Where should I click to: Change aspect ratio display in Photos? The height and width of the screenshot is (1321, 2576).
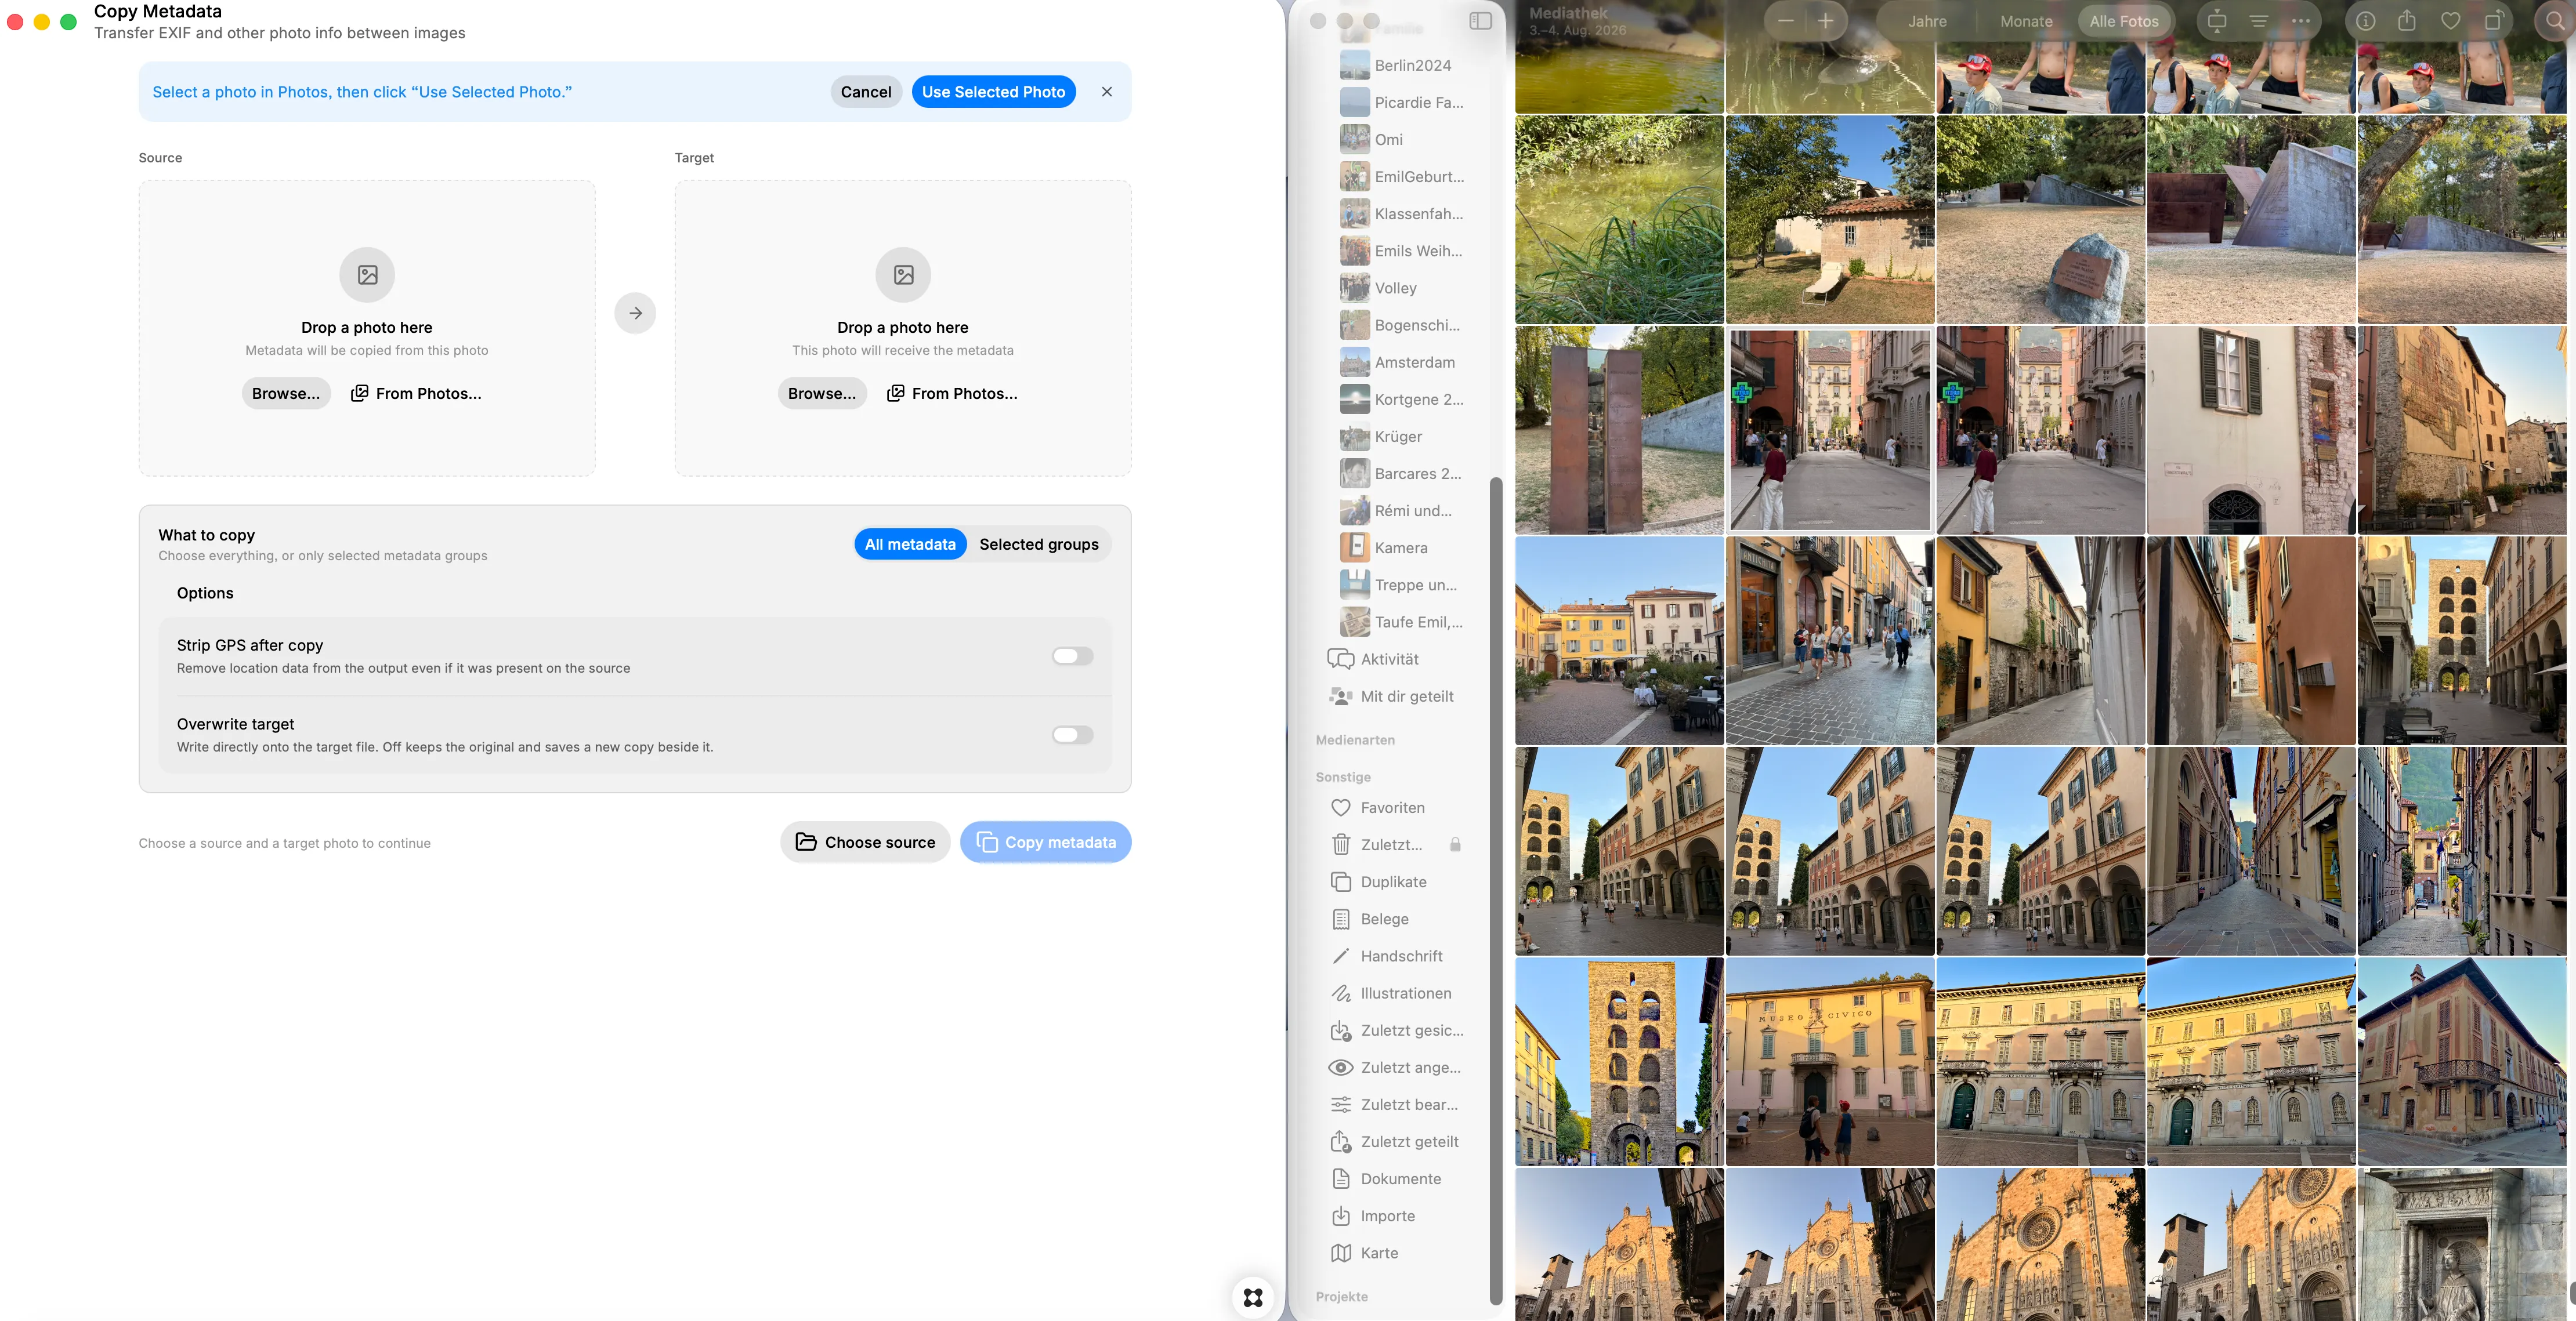pyautogui.click(x=2217, y=21)
